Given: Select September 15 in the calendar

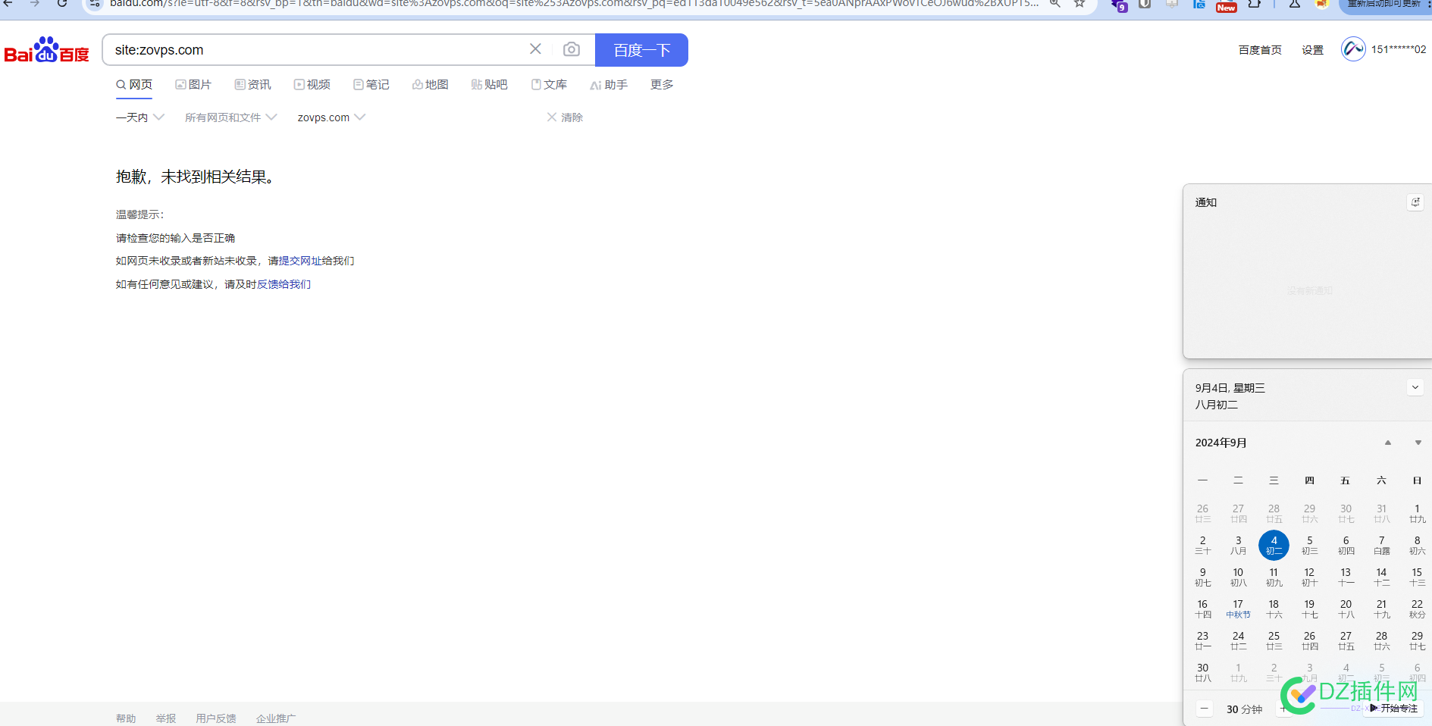Looking at the screenshot, I should coord(1417,577).
